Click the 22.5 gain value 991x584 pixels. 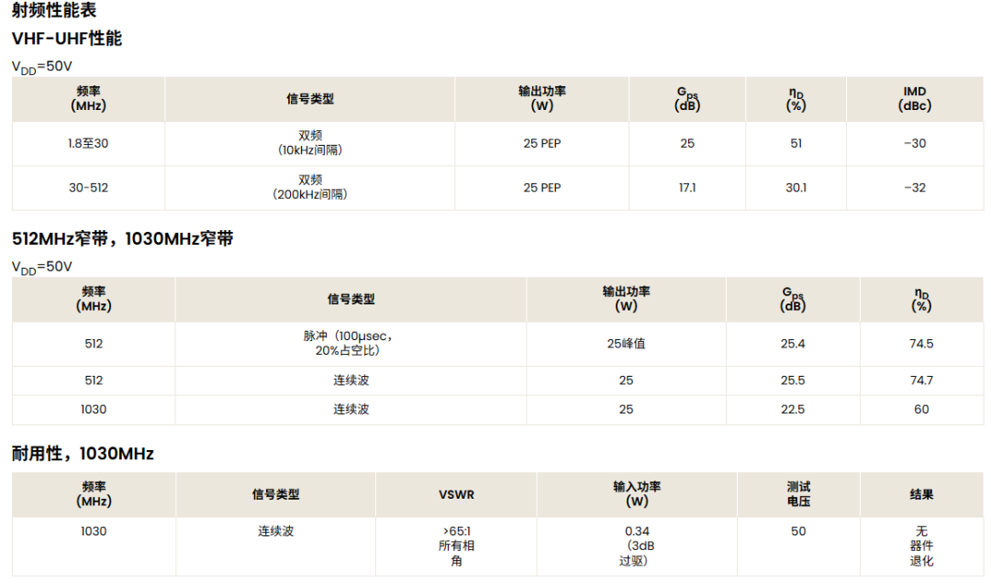[x=793, y=409]
